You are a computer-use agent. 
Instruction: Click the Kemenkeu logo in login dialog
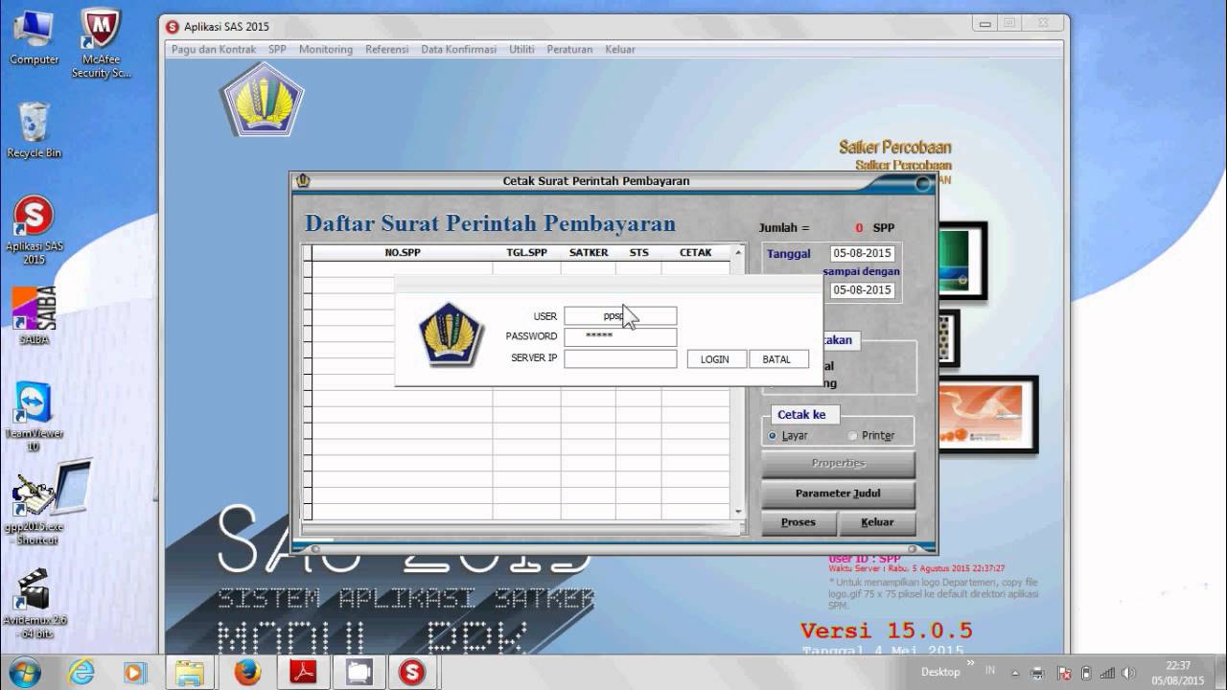(x=451, y=334)
